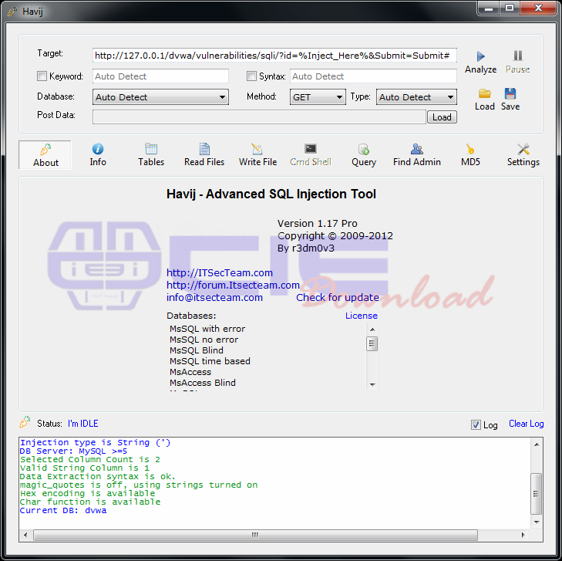Click the Load button beside Post Data
The width and height of the screenshot is (562, 561).
click(442, 117)
